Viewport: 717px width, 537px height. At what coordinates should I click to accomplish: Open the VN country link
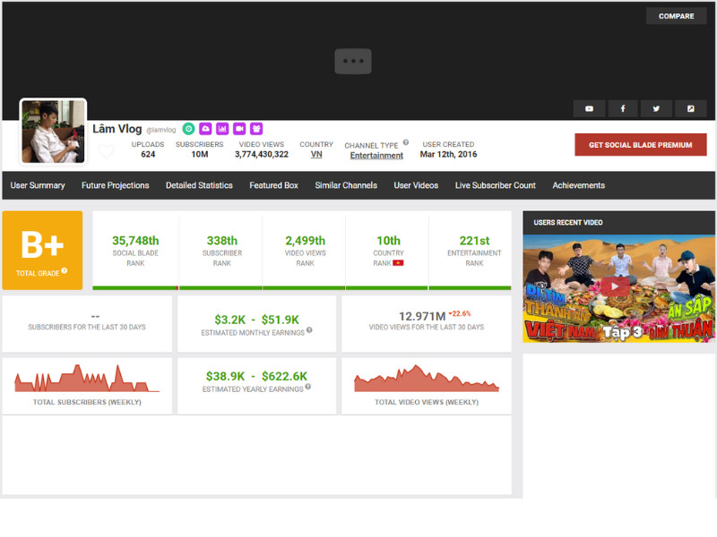click(x=316, y=154)
